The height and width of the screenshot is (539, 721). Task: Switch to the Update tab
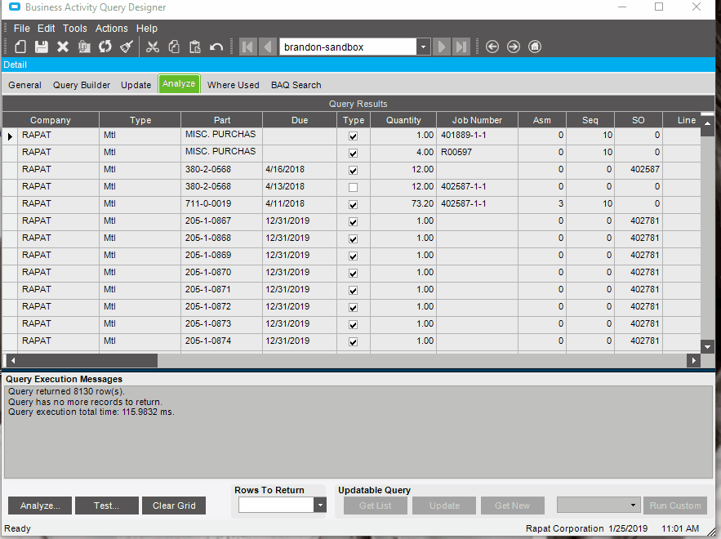136,85
